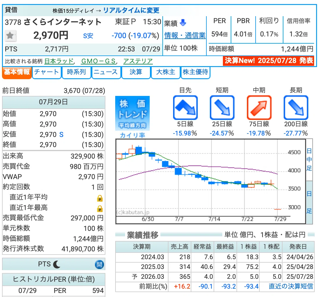Open compared stock 日本ラッド

(x=59, y=61)
